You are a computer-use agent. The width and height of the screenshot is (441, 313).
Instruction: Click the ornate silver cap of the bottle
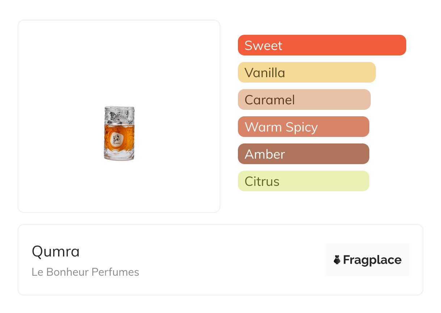tap(119, 115)
